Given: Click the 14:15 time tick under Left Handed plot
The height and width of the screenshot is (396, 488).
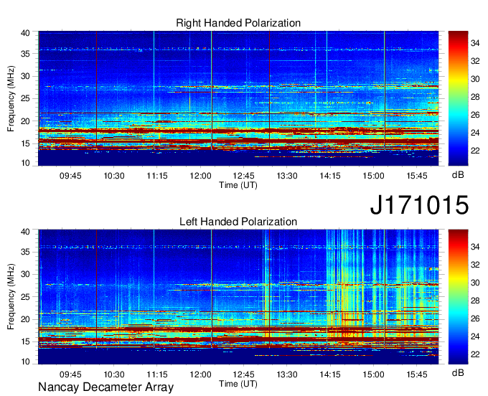Looking at the screenshot, I should [x=330, y=374].
